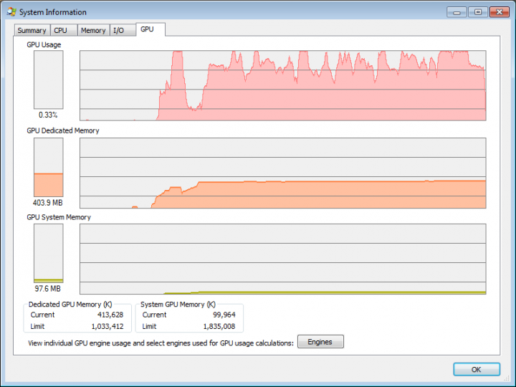Screen dimensions: 516x387
Task: Click the GPU Dedicated Memory history graph
Action: pyautogui.click(x=282, y=173)
